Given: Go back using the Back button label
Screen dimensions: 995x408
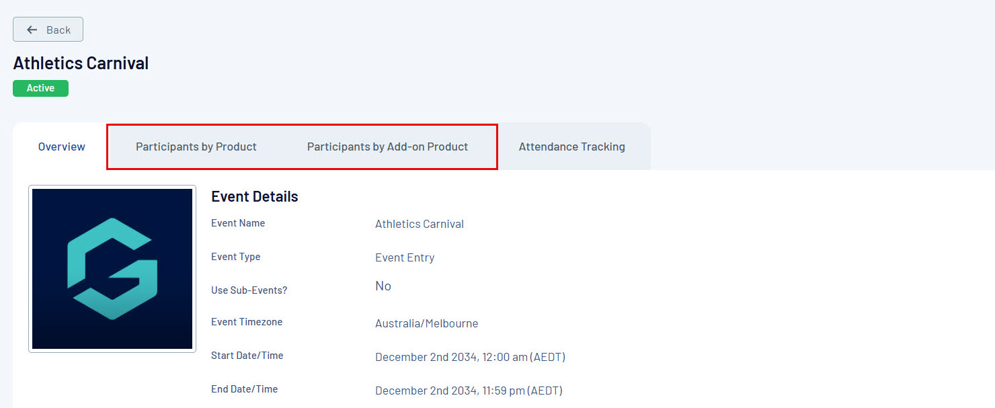Looking at the screenshot, I should (58, 30).
